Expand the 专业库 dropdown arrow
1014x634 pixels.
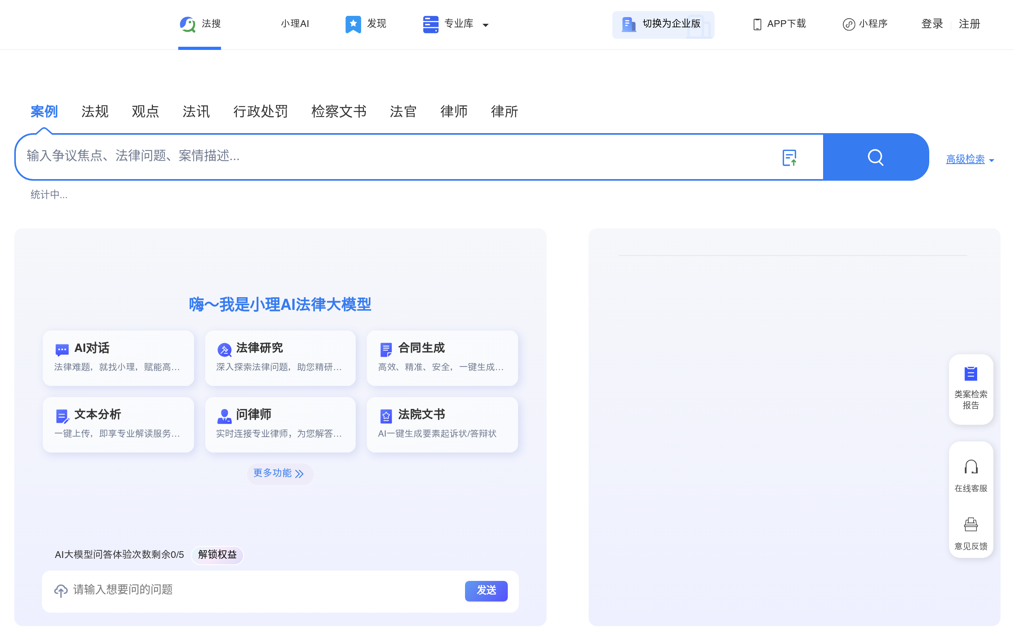coord(485,25)
